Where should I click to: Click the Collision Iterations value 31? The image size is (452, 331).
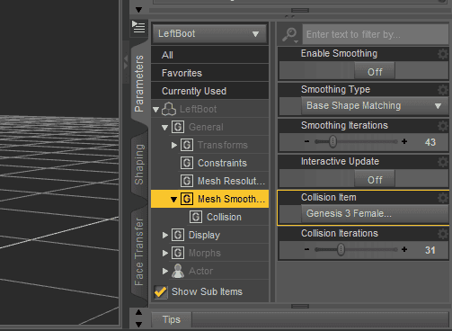point(430,250)
